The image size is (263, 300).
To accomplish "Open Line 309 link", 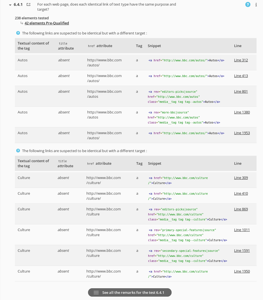I will (241, 178).
